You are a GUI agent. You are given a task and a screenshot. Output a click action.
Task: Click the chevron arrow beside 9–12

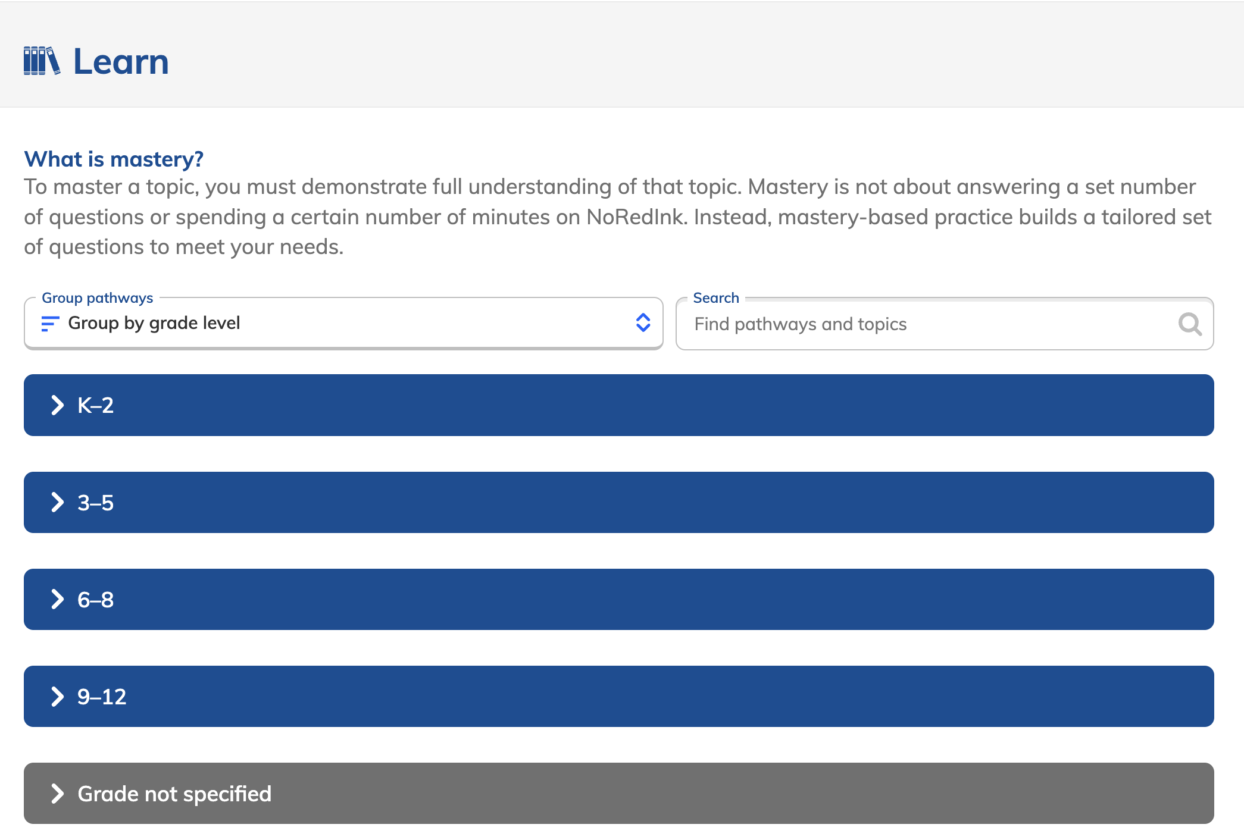57,696
